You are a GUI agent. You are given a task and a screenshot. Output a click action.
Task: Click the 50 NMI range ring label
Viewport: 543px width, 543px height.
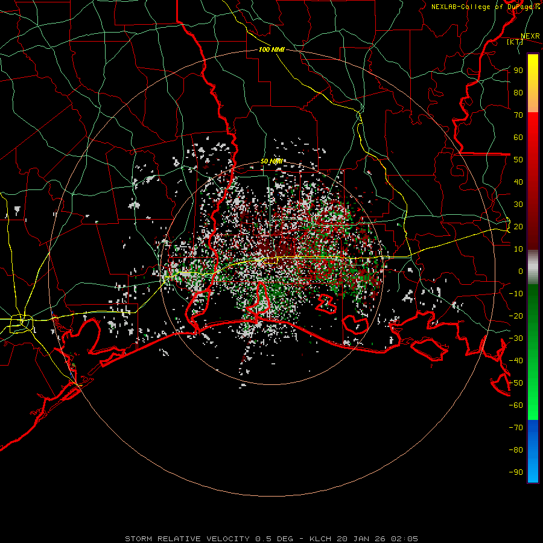click(271, 161)
